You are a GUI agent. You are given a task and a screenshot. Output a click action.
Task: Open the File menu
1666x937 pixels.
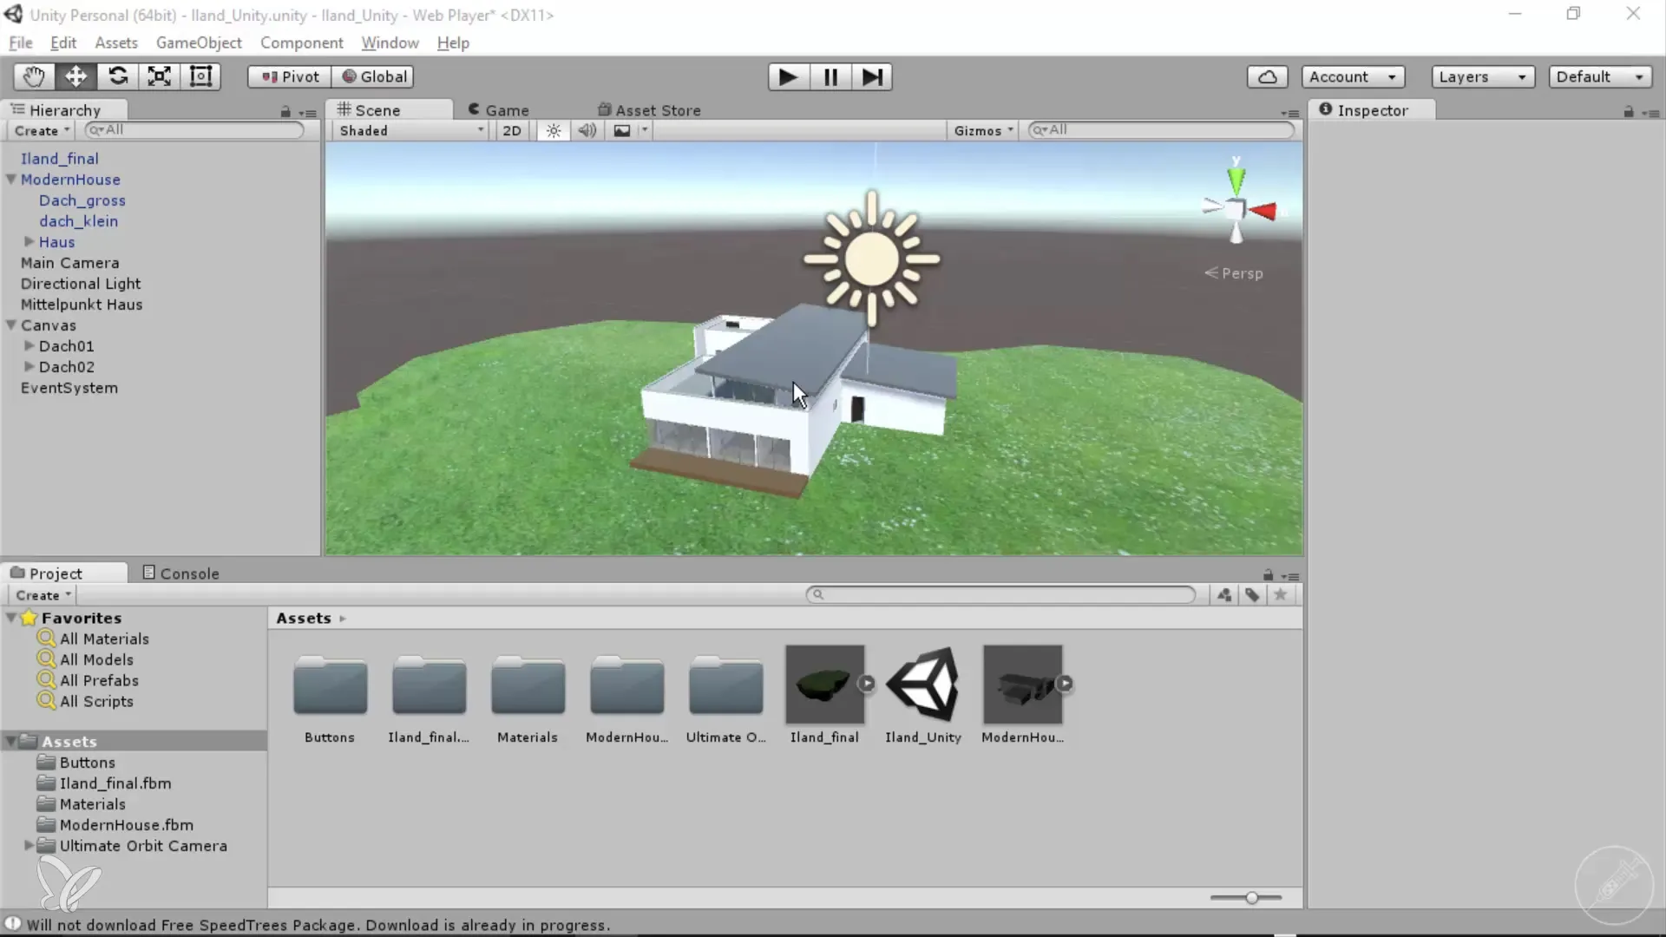(21, 43)
